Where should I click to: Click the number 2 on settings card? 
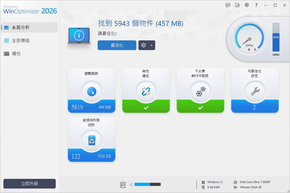click(x=254, y=107)
